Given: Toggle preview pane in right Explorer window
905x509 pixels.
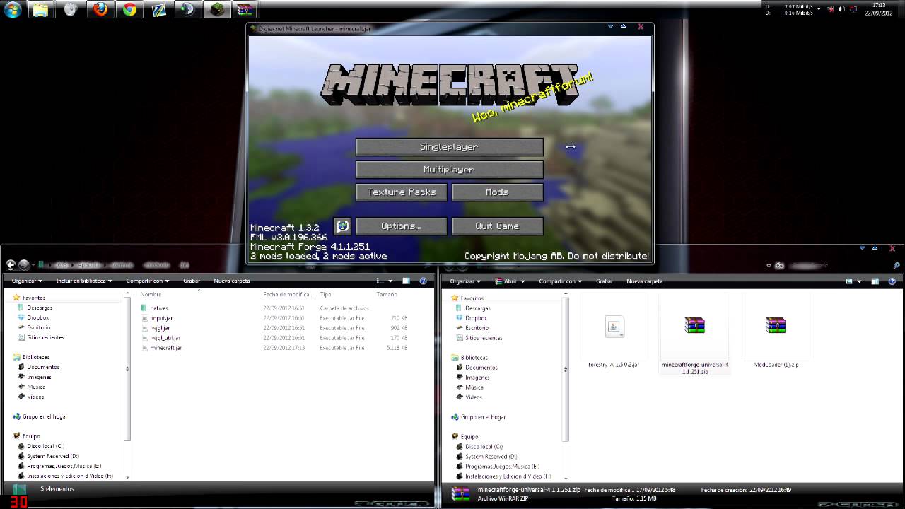Looking at the screenshot, I should click(x=875, y=281).
